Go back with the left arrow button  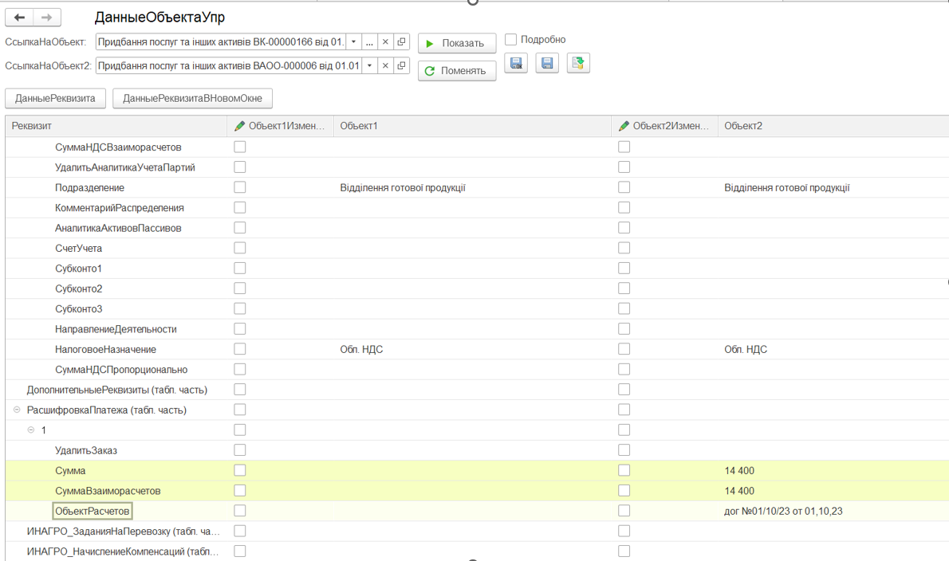click(x=19, y=18)
